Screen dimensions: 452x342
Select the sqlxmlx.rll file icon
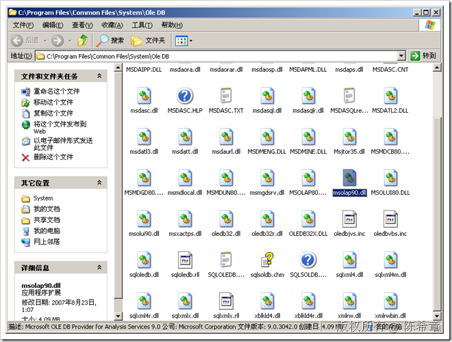click(226, 301)
